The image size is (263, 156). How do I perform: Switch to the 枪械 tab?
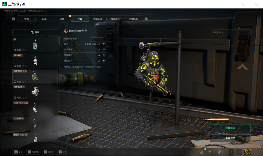click(27, 19)
